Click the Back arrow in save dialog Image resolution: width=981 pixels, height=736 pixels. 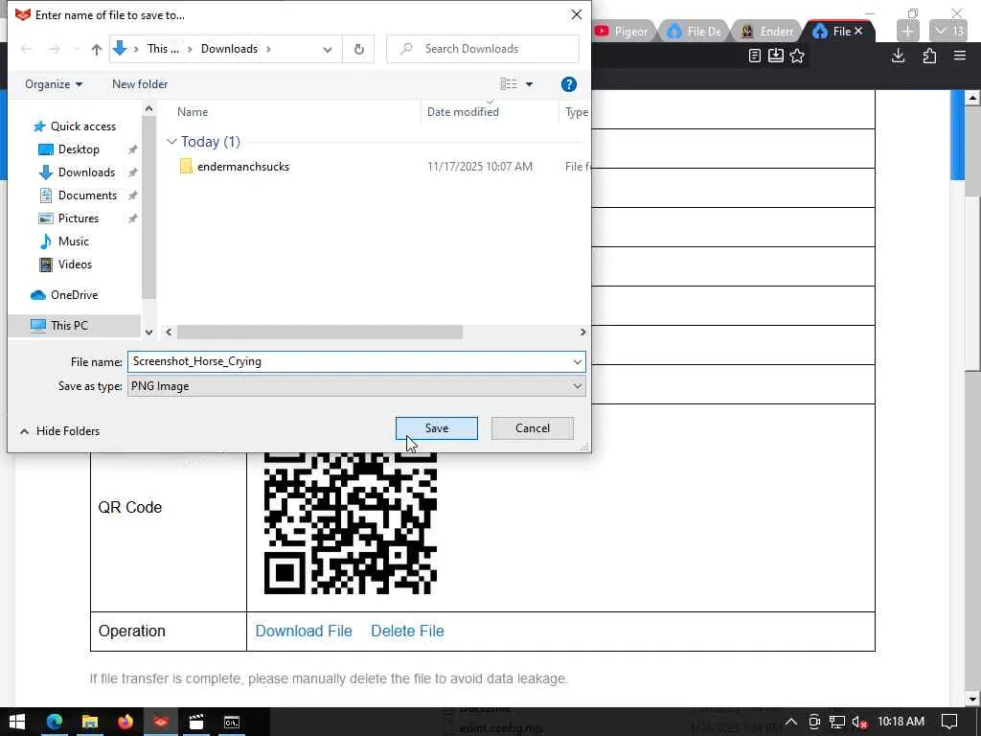(26, 49)
